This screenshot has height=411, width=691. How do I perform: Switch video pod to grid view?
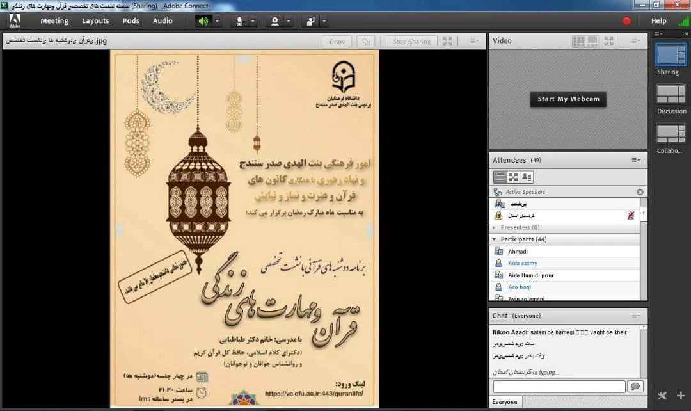[578, 41]
